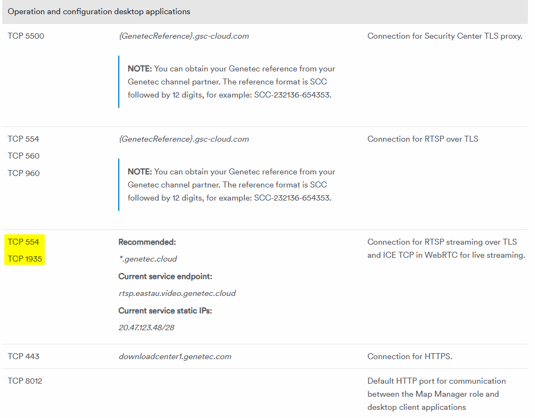The image size is (535, 418).
Task: Click the "Recommended:" label
Action: [x=147, y=243]
